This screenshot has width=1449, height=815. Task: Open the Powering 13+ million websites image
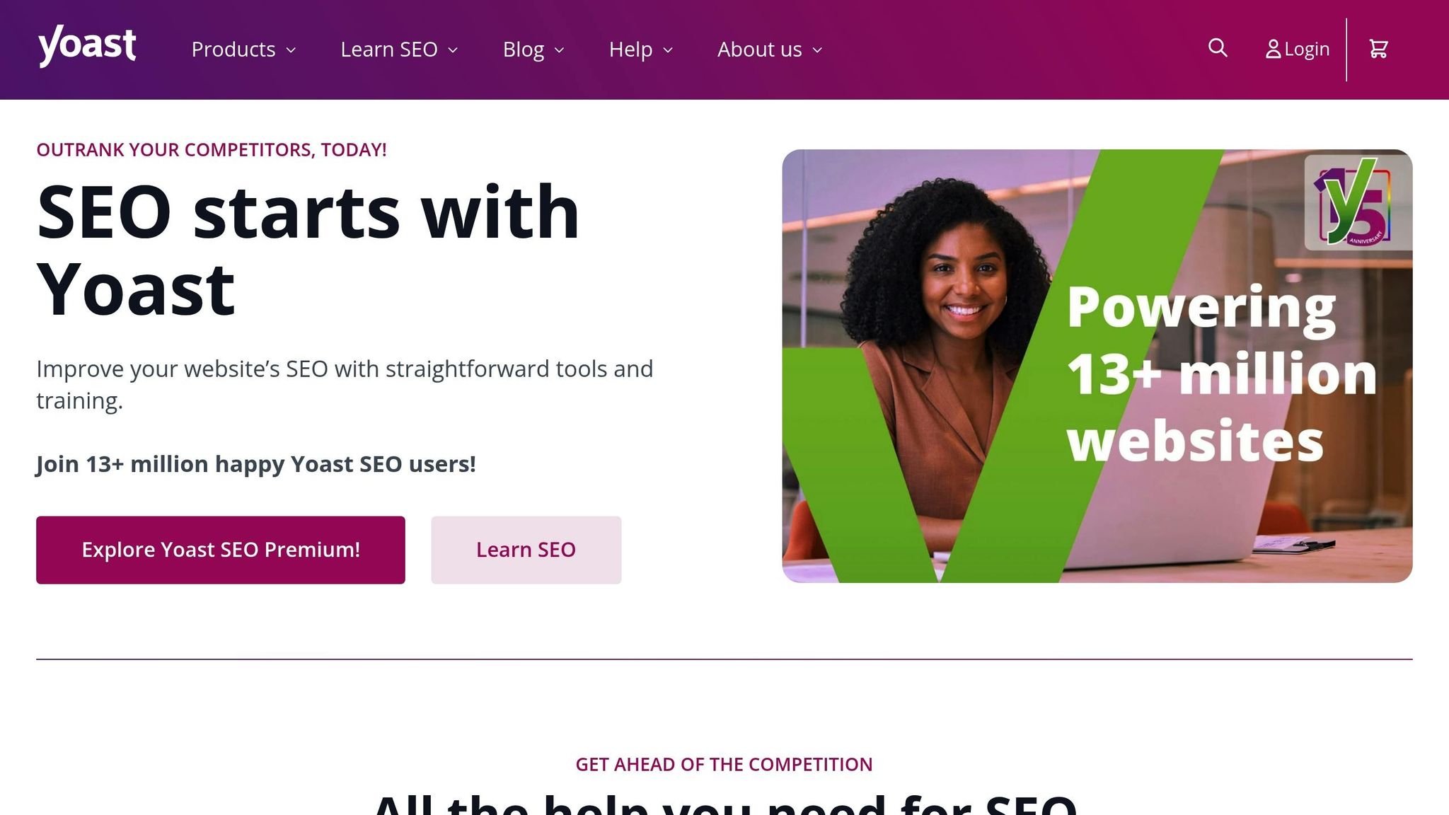point(1097,366)
